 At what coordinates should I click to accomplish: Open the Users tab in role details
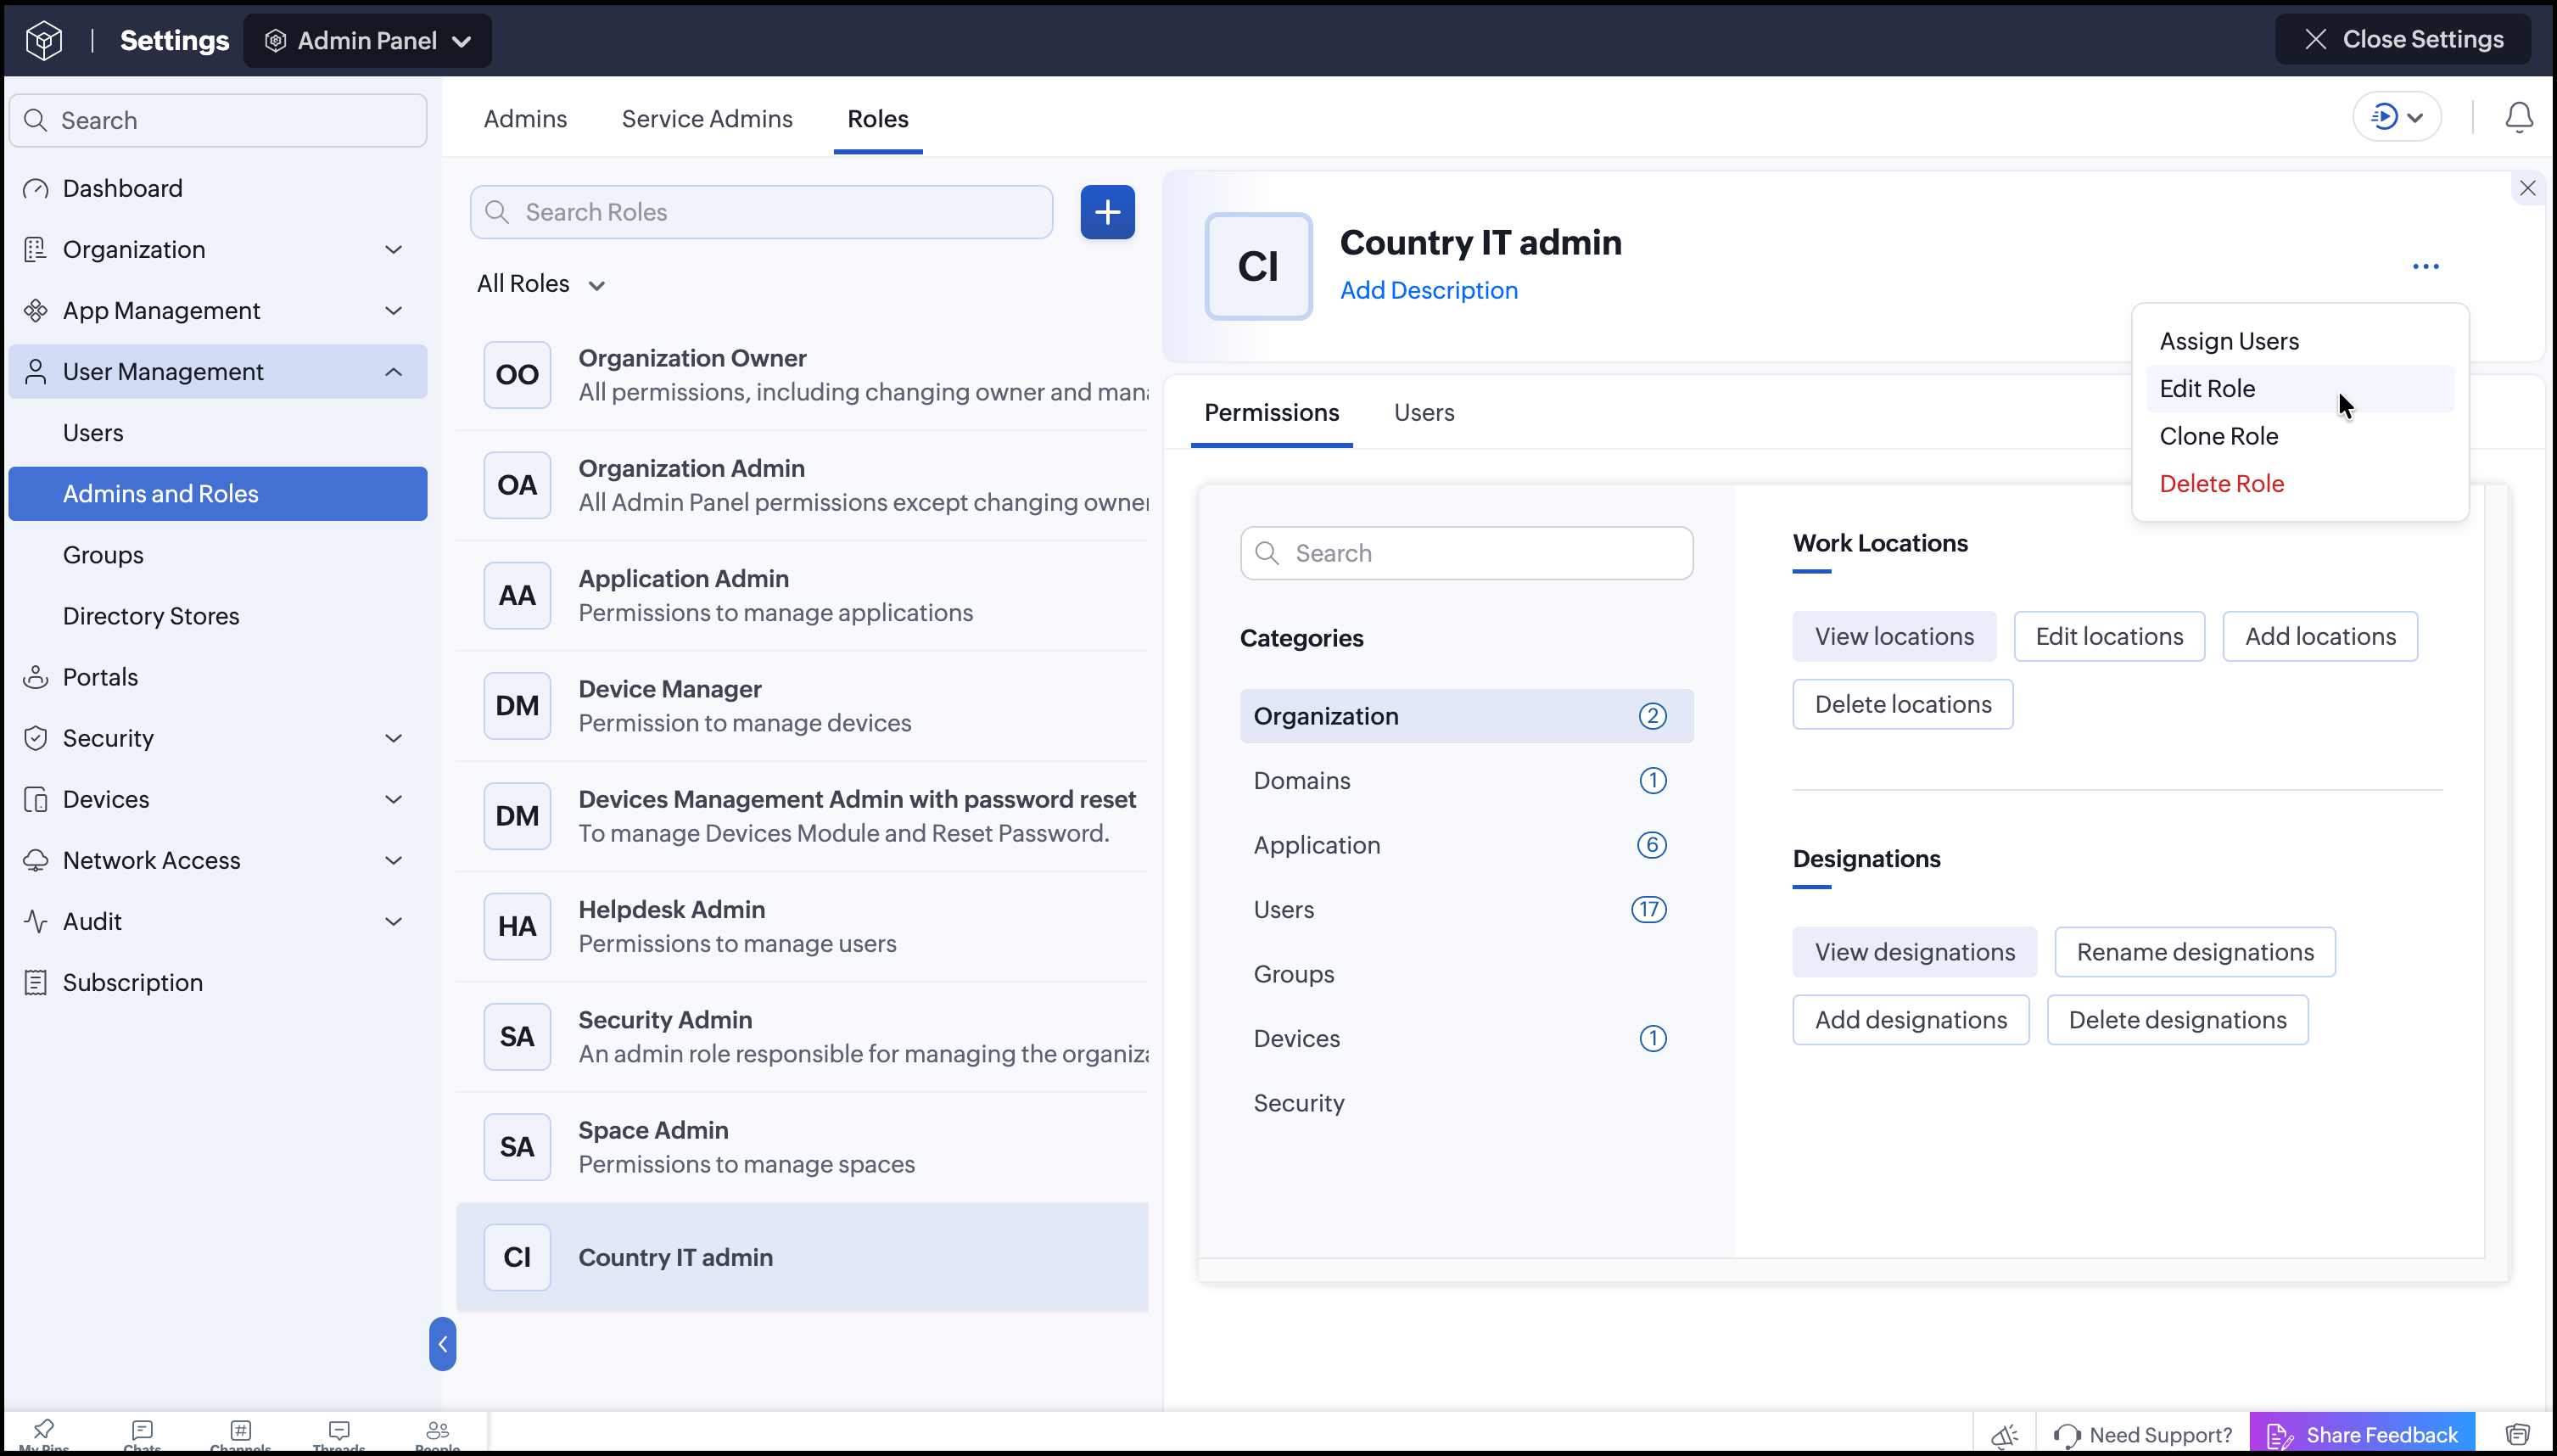pyautogui.click(x=1424, y=413)
